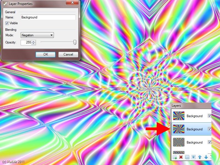Move layer down with blue down arrow
The height and width of the screenshot is (165, 220).
[x=206, y=157]
